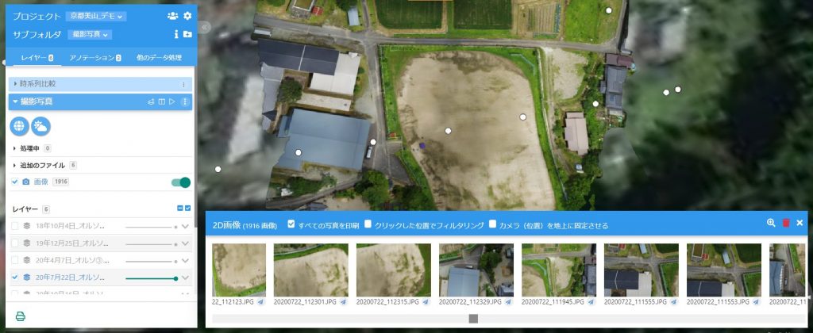813x333 pixels.
Task: Adjust opacity slider of 20年7月22日 layer
Action: tap(152, 278)
